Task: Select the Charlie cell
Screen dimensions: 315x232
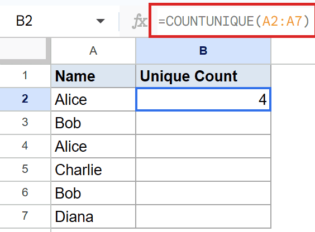Action: click(x=93, y=170)
